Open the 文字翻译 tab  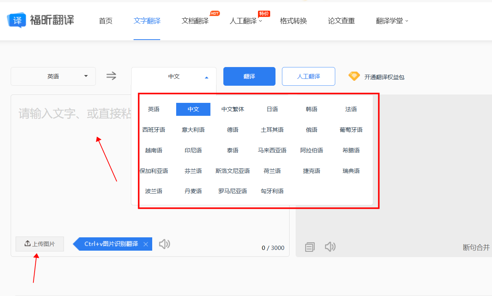[147, 21]
